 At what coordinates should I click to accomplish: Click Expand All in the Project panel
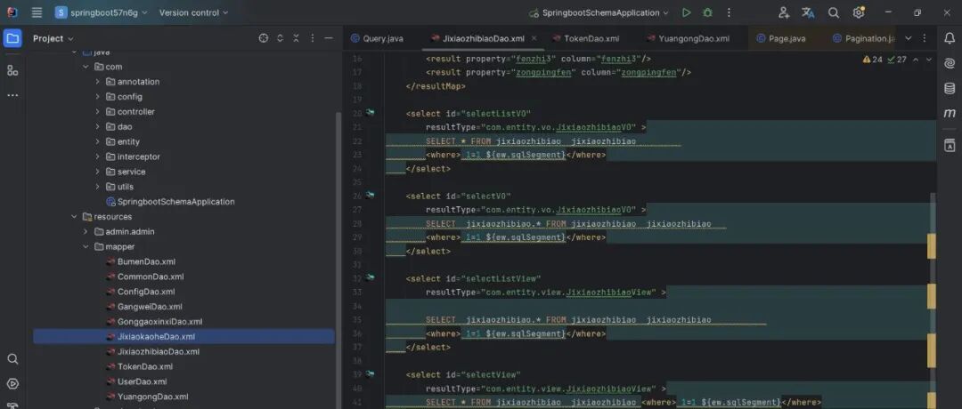click(x=280, y=38)
